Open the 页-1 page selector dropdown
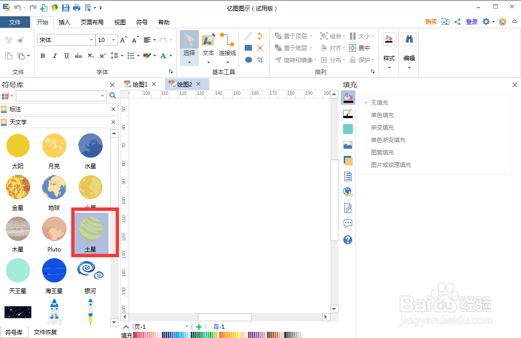The width and height of the screenshot is (521, 338). 187,327
